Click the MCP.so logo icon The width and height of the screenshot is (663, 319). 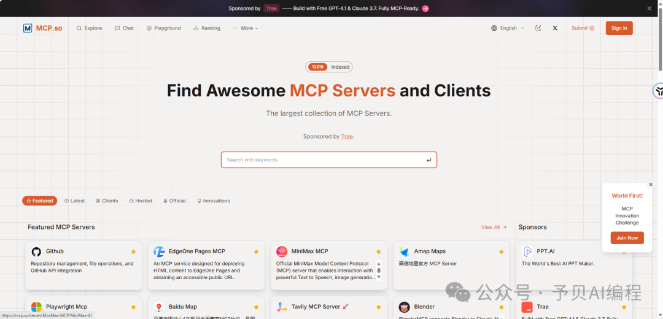tap(28, 28)
